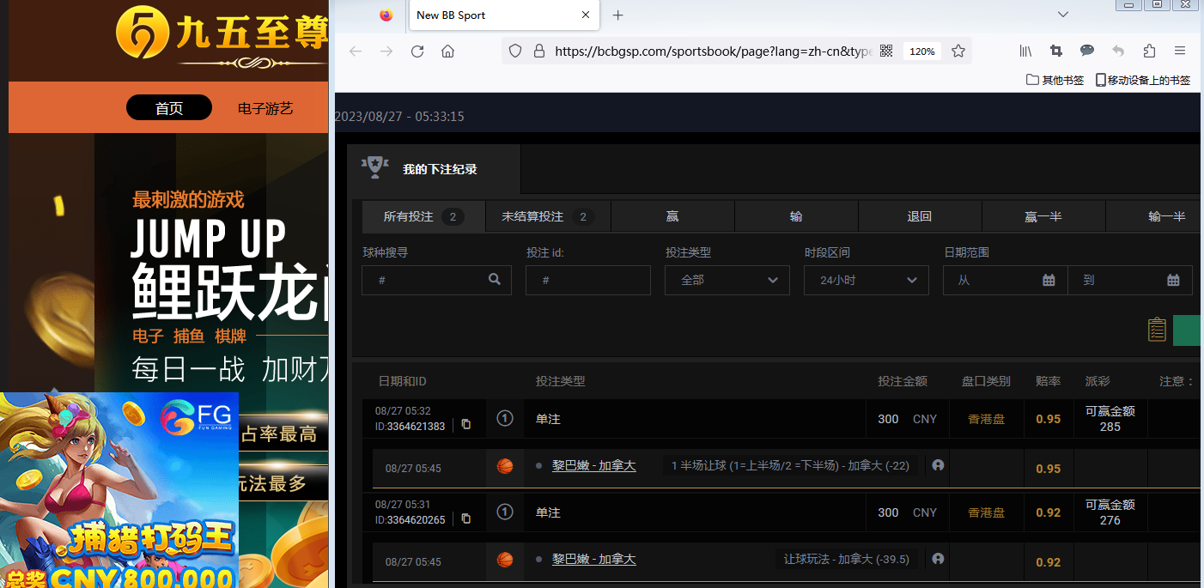Image resolution: width=1204 pixels, height=588 pixels.
Task: Open the list all tabs chevron
Action: [x=1063, y=15]
